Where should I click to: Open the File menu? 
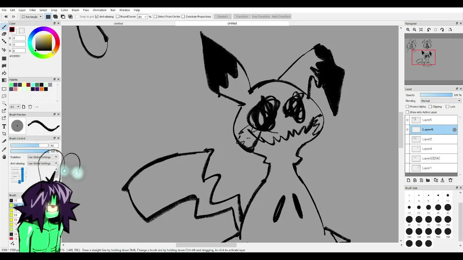(x=4, y=10)
